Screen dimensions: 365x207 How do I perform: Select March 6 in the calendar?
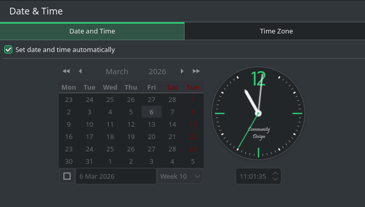point(152,112)
